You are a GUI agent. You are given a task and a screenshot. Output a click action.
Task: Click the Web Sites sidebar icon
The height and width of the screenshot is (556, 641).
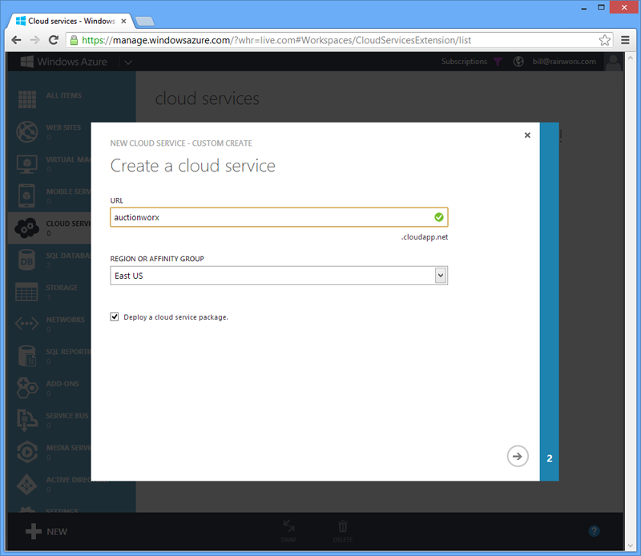(27, 131)
